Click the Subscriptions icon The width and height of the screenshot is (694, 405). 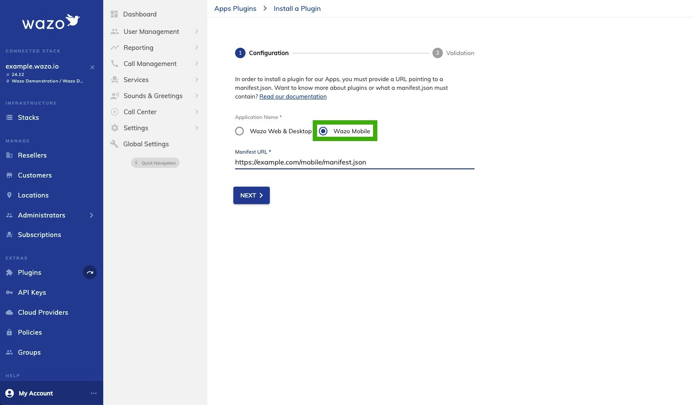click(9, 235)
